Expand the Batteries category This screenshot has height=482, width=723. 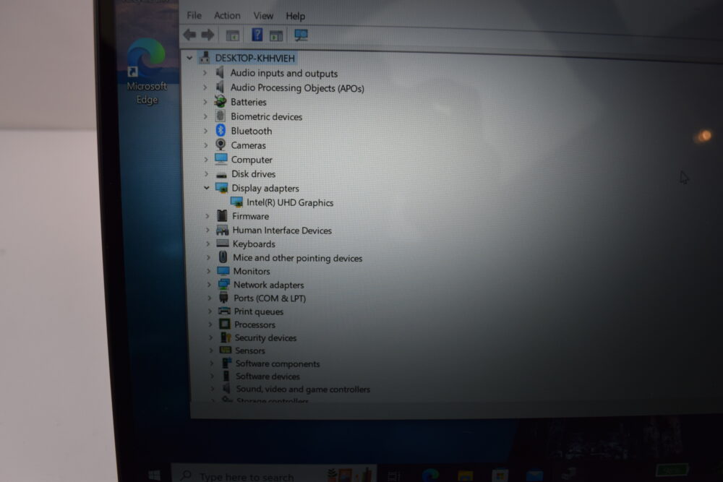click(205, 102)
